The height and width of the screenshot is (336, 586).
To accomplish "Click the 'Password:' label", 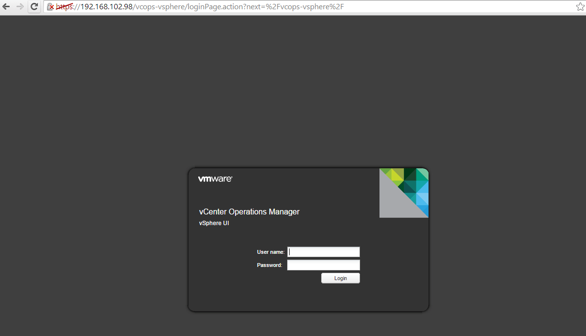I will [270, 265].
